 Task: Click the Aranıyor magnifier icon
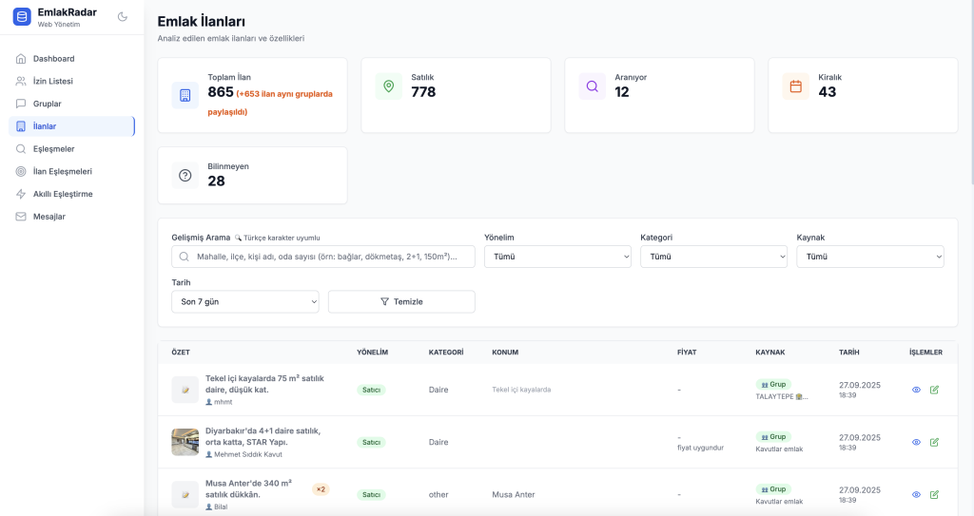[592, 86]
